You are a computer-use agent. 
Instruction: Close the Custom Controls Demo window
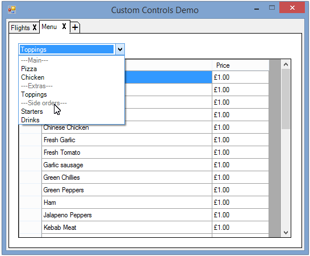tap(292, 8)
